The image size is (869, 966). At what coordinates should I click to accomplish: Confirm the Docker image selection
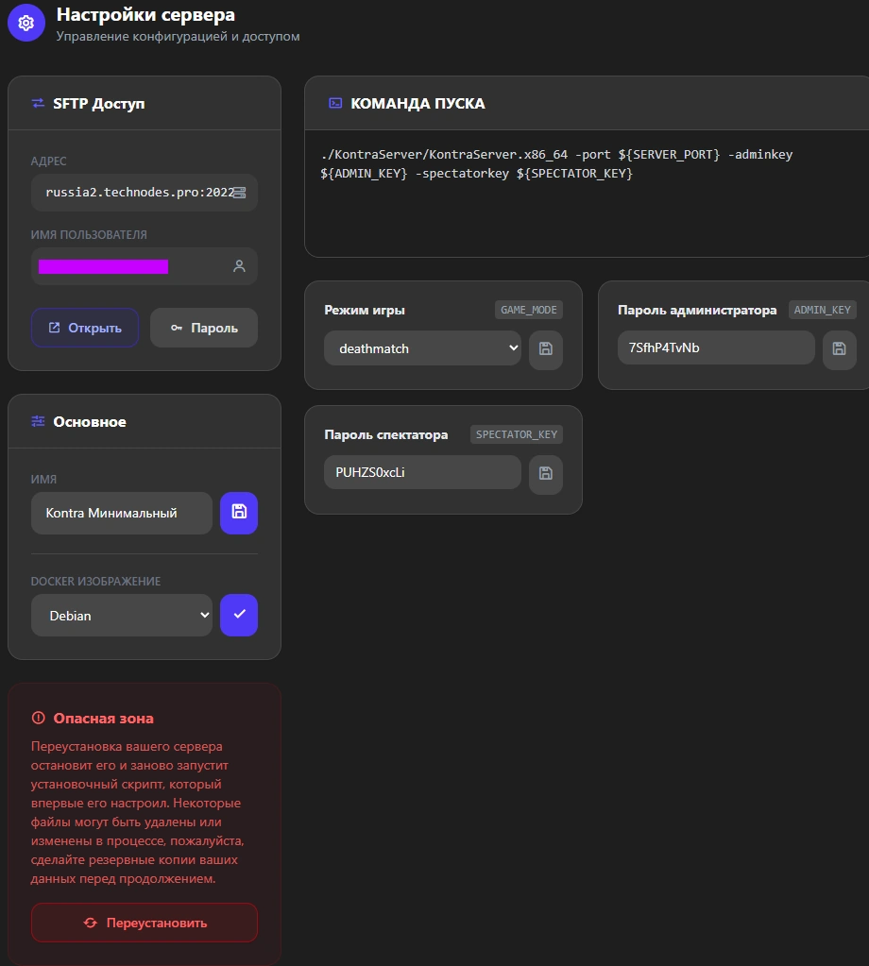coord(239,615)
